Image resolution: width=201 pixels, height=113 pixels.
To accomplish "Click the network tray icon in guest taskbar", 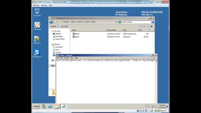I will 153,106.
